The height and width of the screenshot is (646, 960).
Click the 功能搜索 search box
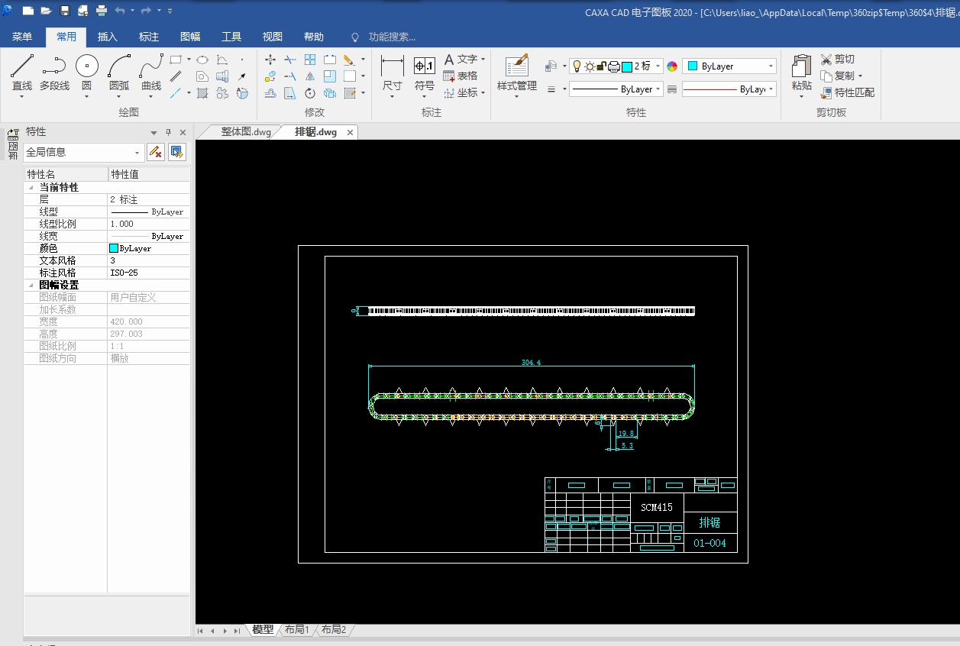pos(392,37)
